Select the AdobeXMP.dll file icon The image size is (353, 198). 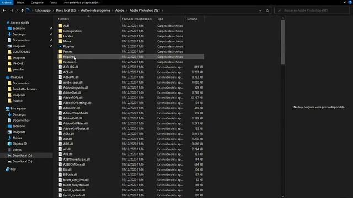[x=60, y=118]
